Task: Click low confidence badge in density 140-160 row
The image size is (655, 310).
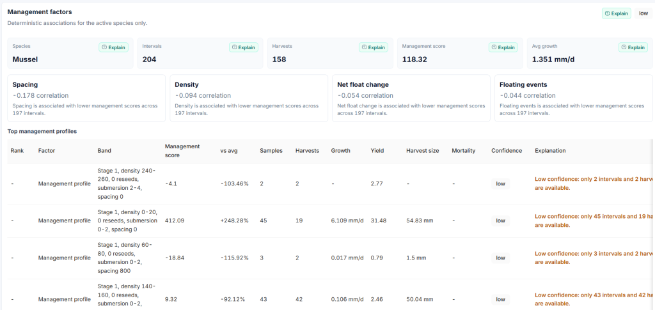Action: pos(500,299)
